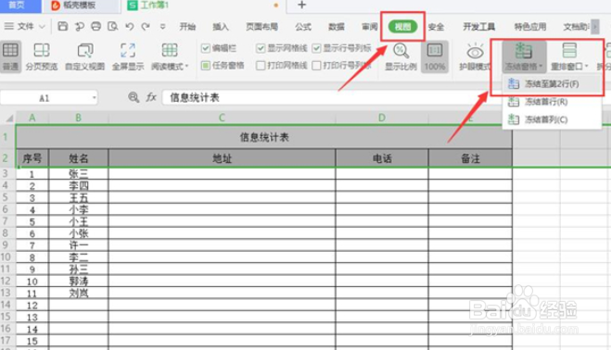This screenshot has height=350, width=611.
Task: Select column D header
Action: click(382, 118)
